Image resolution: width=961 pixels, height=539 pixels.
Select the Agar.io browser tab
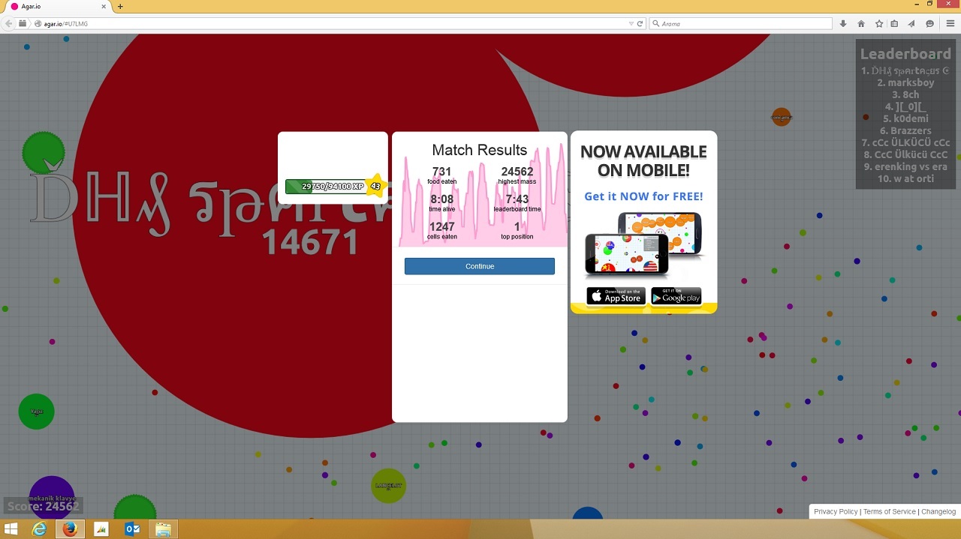[x=58, y=6]
